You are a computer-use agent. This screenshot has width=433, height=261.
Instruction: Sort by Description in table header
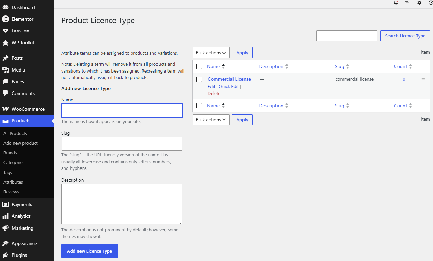coord(274,66)
